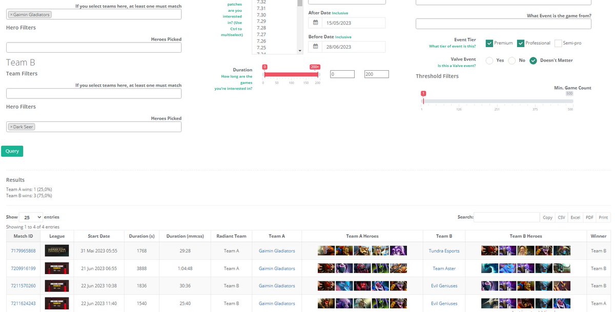This screenshot has height=312, width=615.
Task: Click league logo for match 7211570260
Action: 57,286
